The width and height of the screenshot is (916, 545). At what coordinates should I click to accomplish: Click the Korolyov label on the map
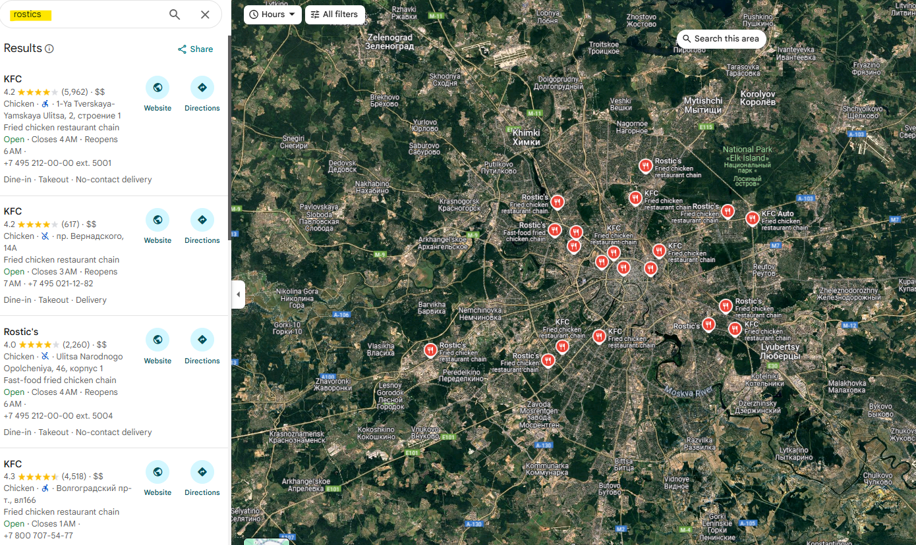(x=758, y=98)
